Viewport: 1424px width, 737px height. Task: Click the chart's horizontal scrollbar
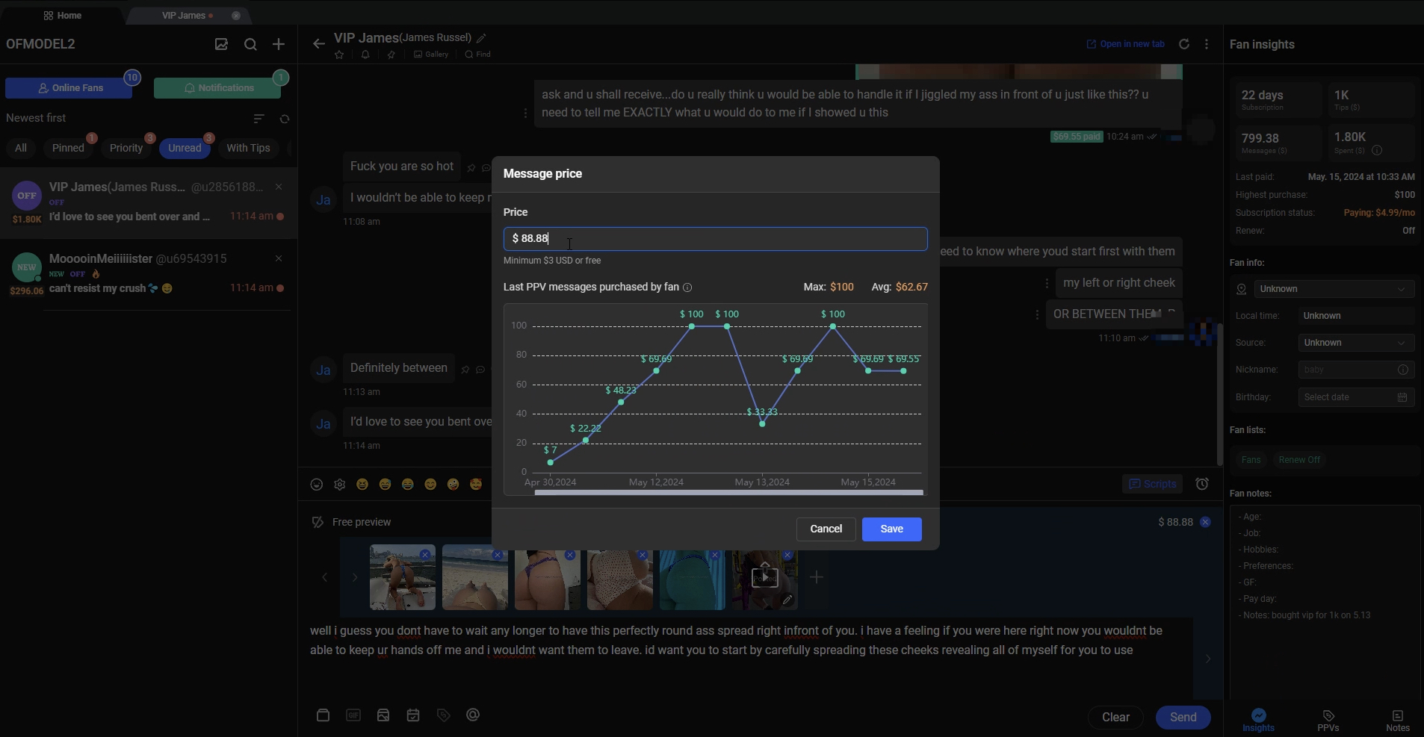point(728,493)
